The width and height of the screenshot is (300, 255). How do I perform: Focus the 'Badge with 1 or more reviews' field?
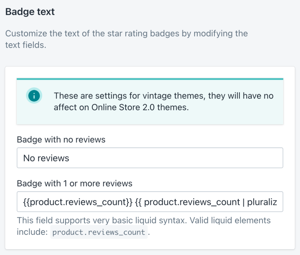pos(150,202)
